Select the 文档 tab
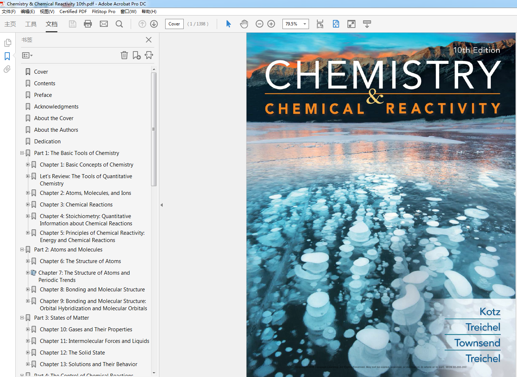The width and height of the screenshot is (517, 377). (x=52, y=24)
